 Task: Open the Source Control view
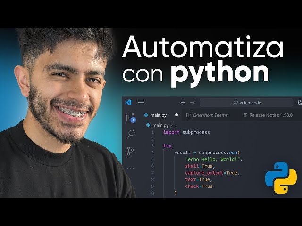(x=130, y=151)
